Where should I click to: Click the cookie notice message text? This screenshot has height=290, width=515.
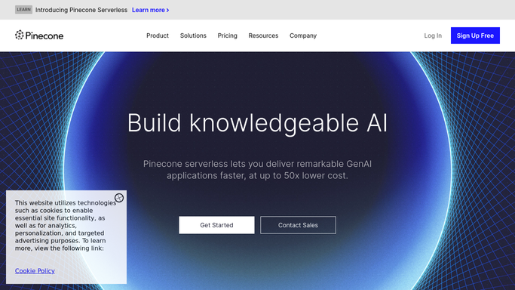(66, 226)
